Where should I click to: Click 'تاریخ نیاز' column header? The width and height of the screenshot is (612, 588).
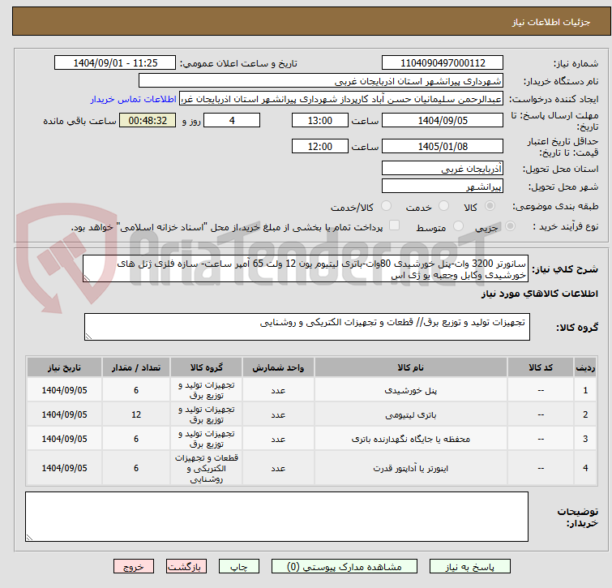click(x=64, y=367)
